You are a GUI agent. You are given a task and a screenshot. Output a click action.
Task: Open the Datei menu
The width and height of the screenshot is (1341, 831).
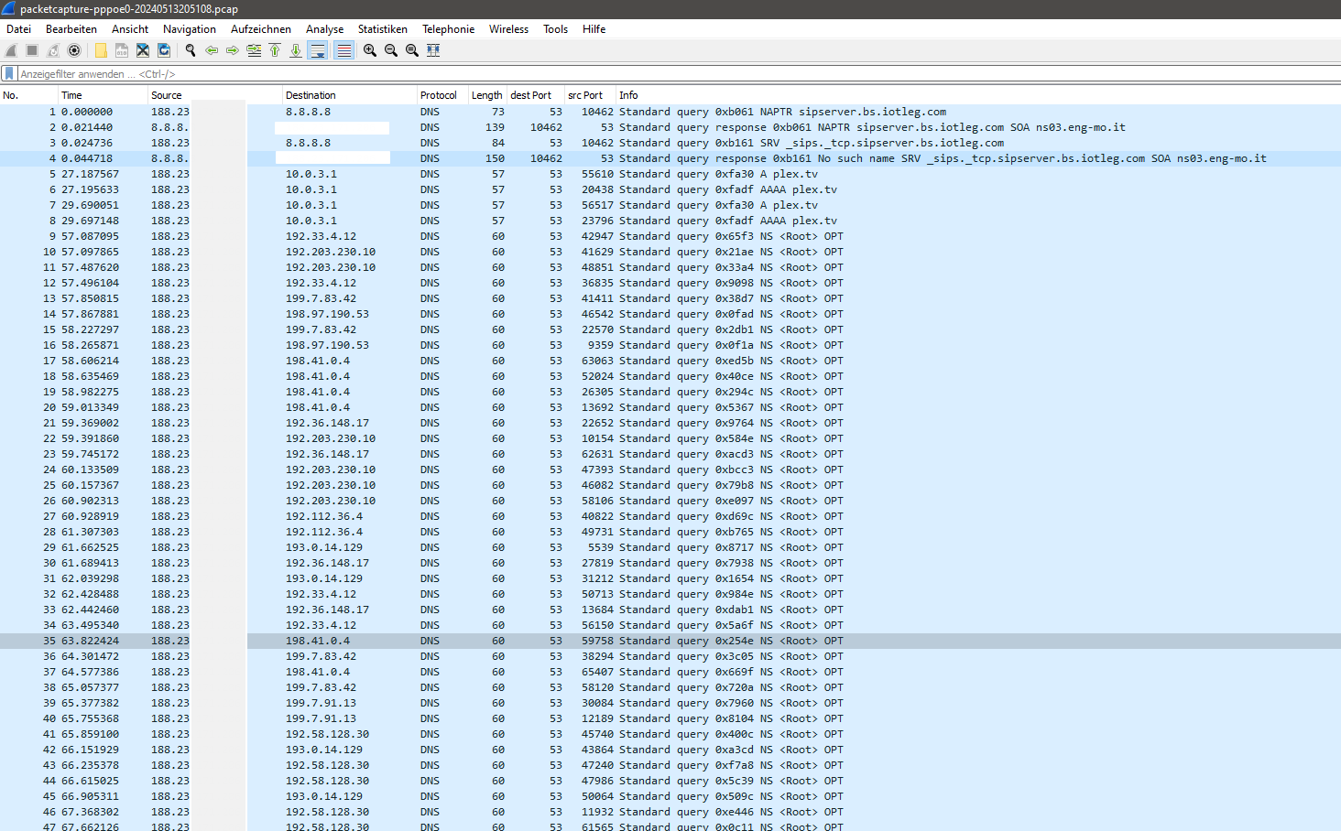point(18,29)
